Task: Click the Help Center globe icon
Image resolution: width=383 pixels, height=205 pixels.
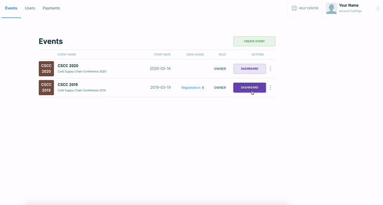Action: 294,8
